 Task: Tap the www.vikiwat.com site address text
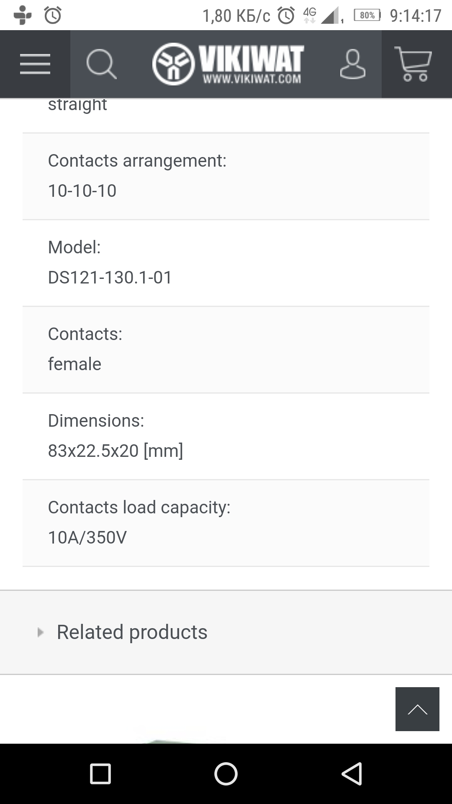(252, 79)
